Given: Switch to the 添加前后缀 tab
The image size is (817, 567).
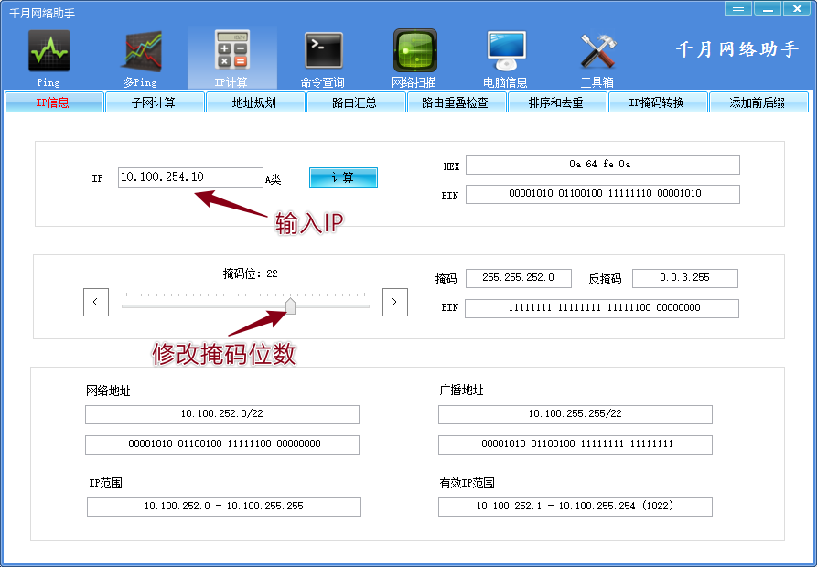Looking at the screenshot, I should click(758, 102).
